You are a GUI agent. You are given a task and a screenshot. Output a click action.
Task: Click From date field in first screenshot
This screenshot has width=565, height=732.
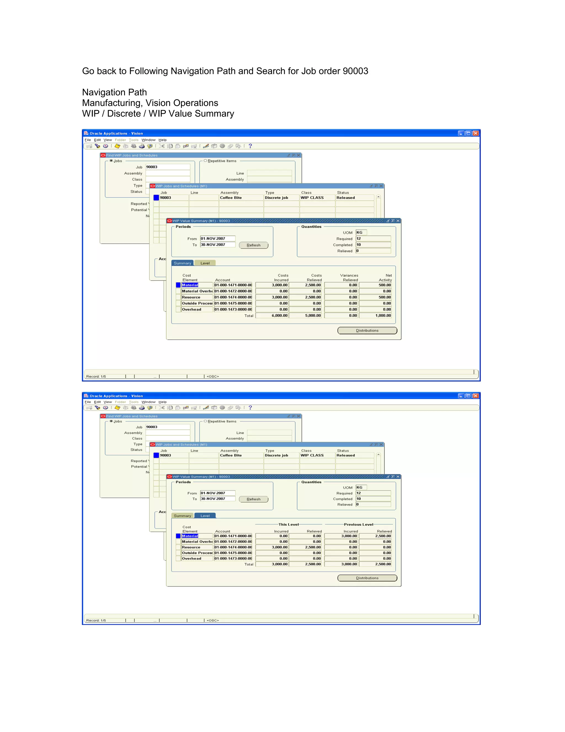(x=218, y=239)
